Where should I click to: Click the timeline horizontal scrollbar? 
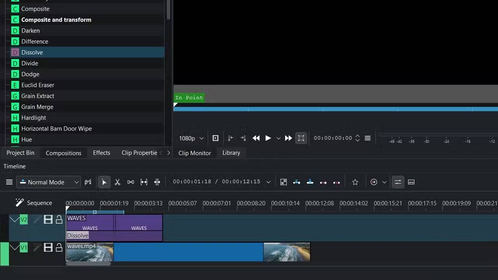pos(88,264)
